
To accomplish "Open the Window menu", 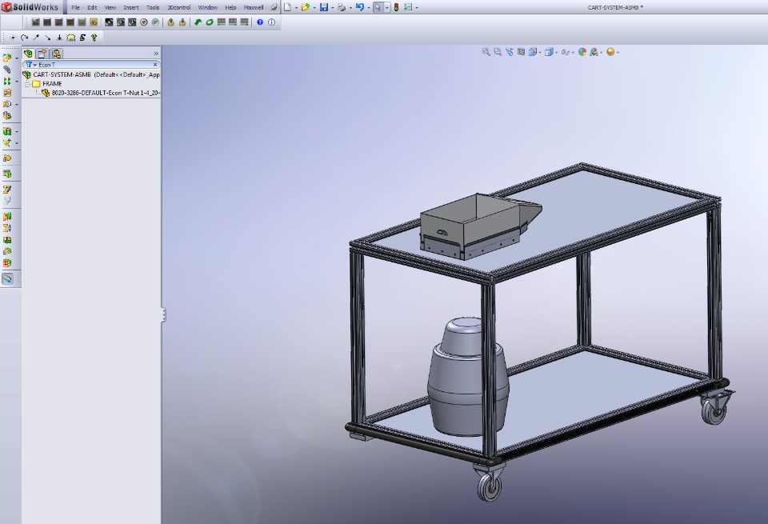I will (208, 7).
